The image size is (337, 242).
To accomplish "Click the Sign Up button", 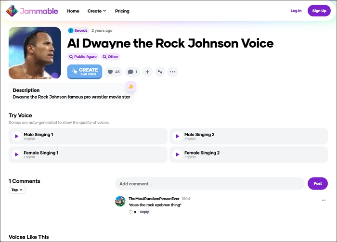I will click(319, 11).
